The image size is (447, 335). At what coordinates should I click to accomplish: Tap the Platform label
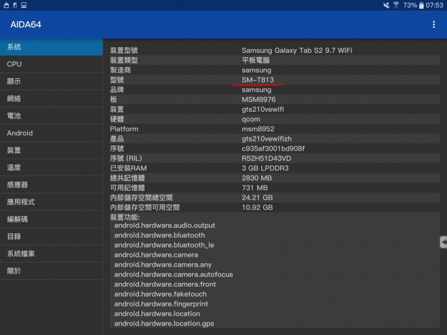124,129
